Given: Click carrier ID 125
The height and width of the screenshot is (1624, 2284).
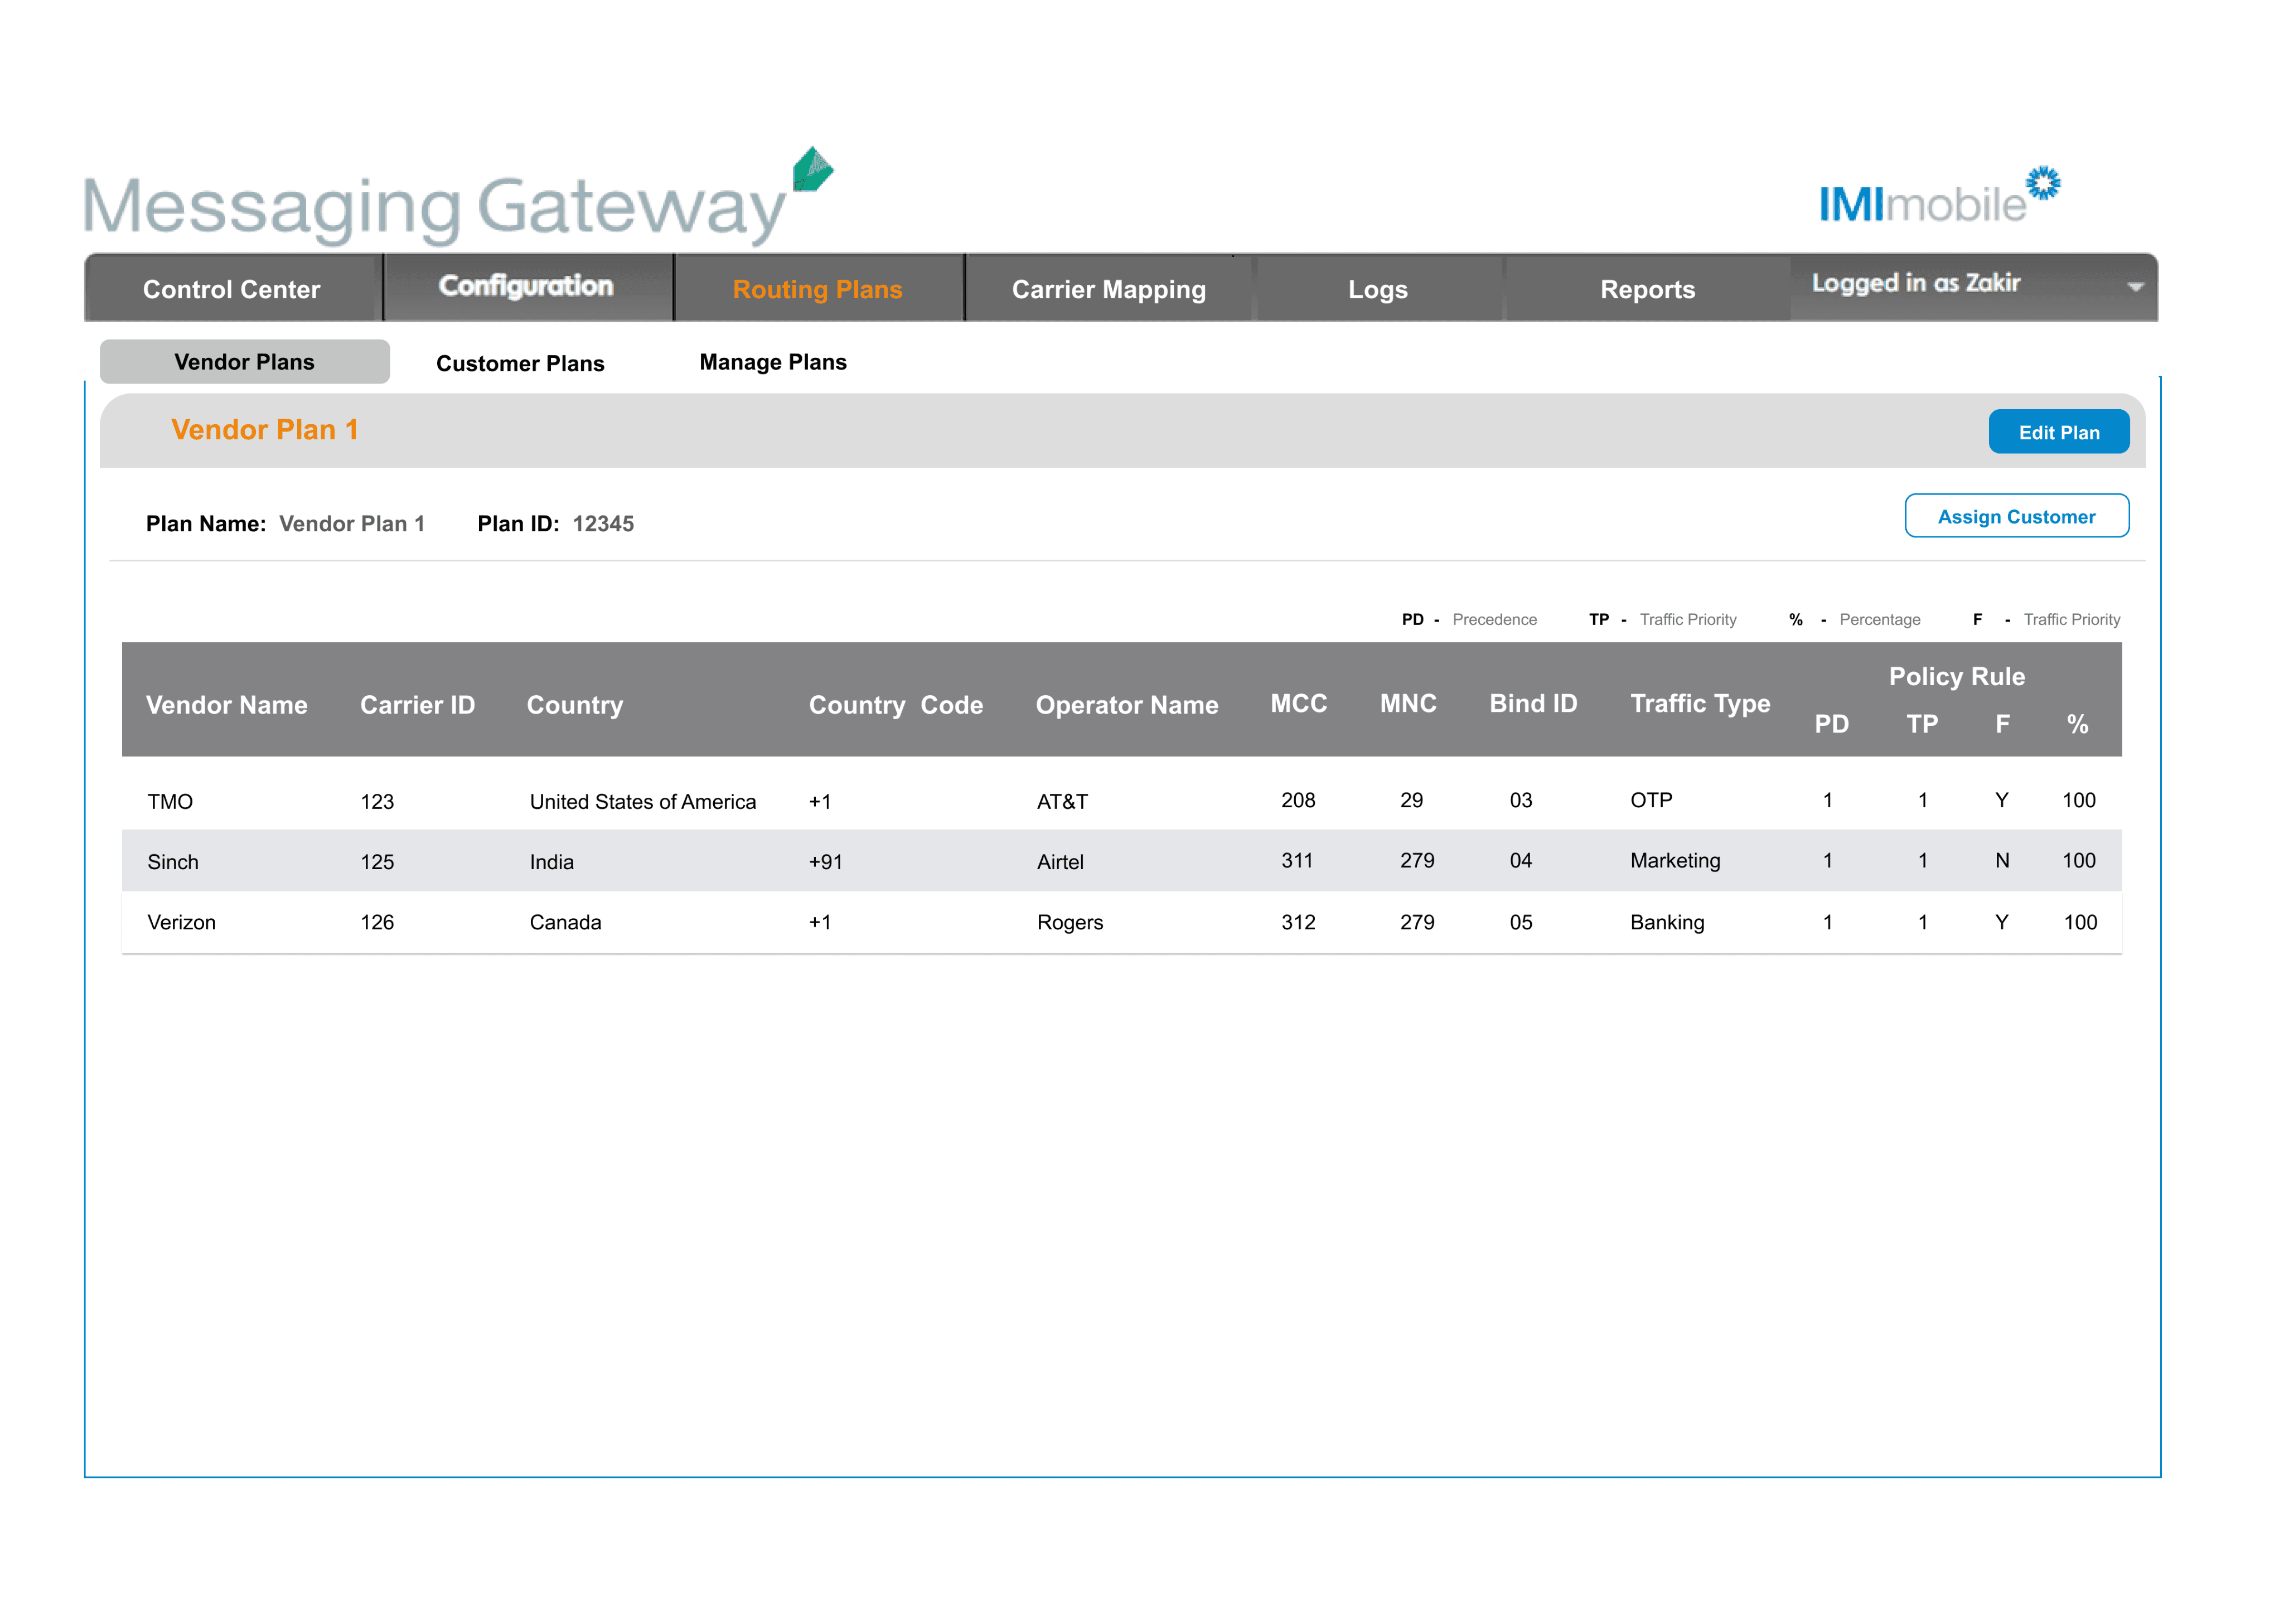Looking at the screenshot, I should [377, 862].
